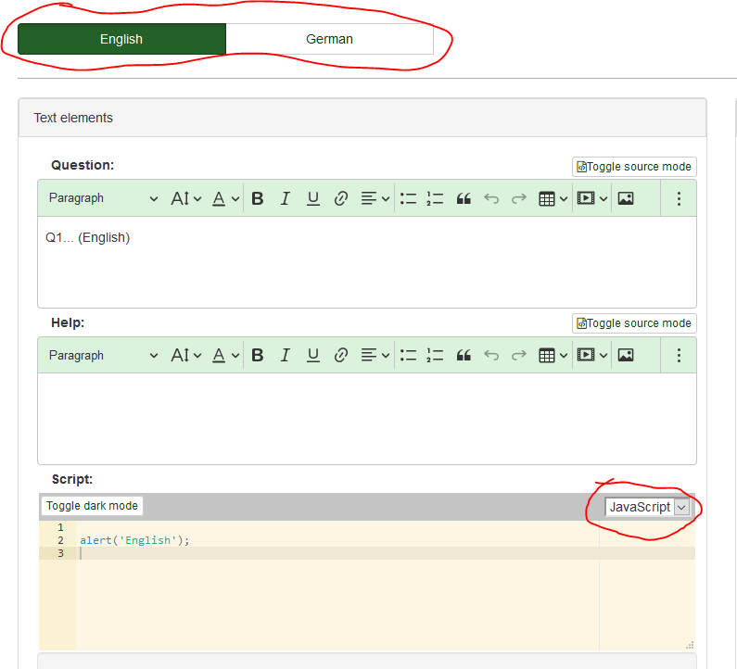The width and height of the screenshot is (737, 669).
Task: Open the JavaScript language dropdown
Action: (647, 507)
